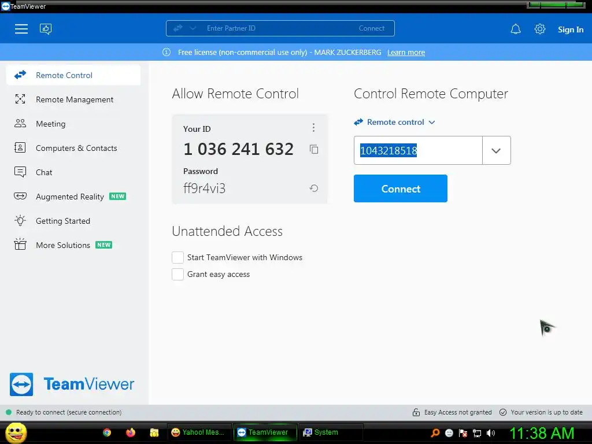Click the blue Connect button
Screen dimensions: 592x444
click(x=401, y=188)
